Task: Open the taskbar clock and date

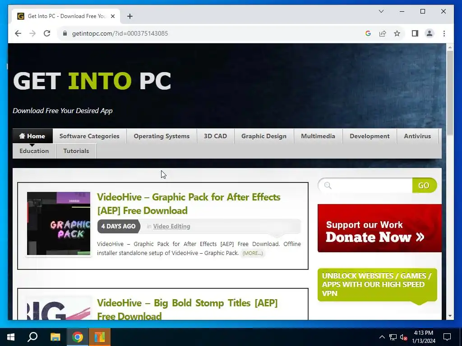Action: 423,337
